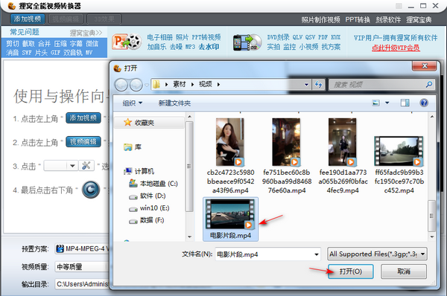447x296 pixels.
Task: Click the 取消 cancel button
Action: coord(404,271)
